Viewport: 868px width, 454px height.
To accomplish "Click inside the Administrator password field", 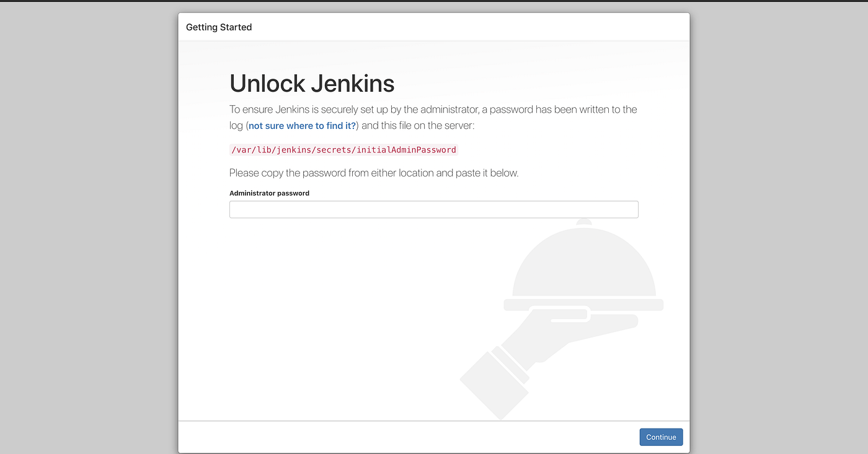I will [433, 209].
